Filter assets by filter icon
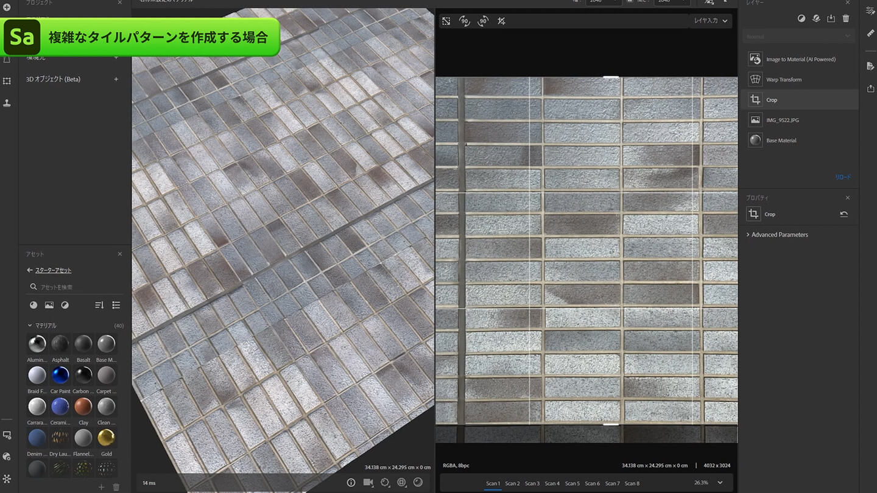The height and width of the screenshot is (493, 877). point(65,305)
